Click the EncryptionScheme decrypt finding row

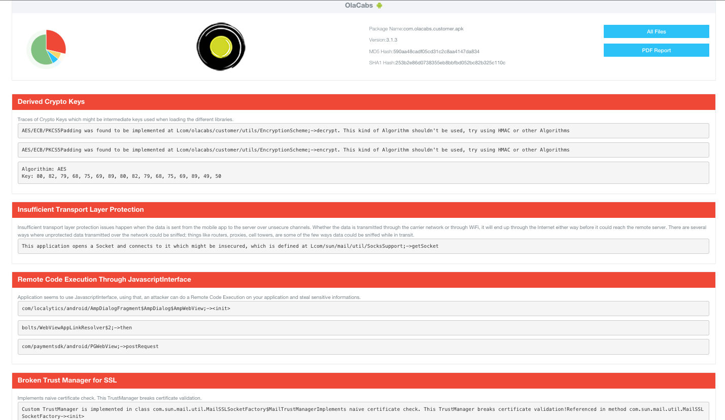click(x=363, y=131)
